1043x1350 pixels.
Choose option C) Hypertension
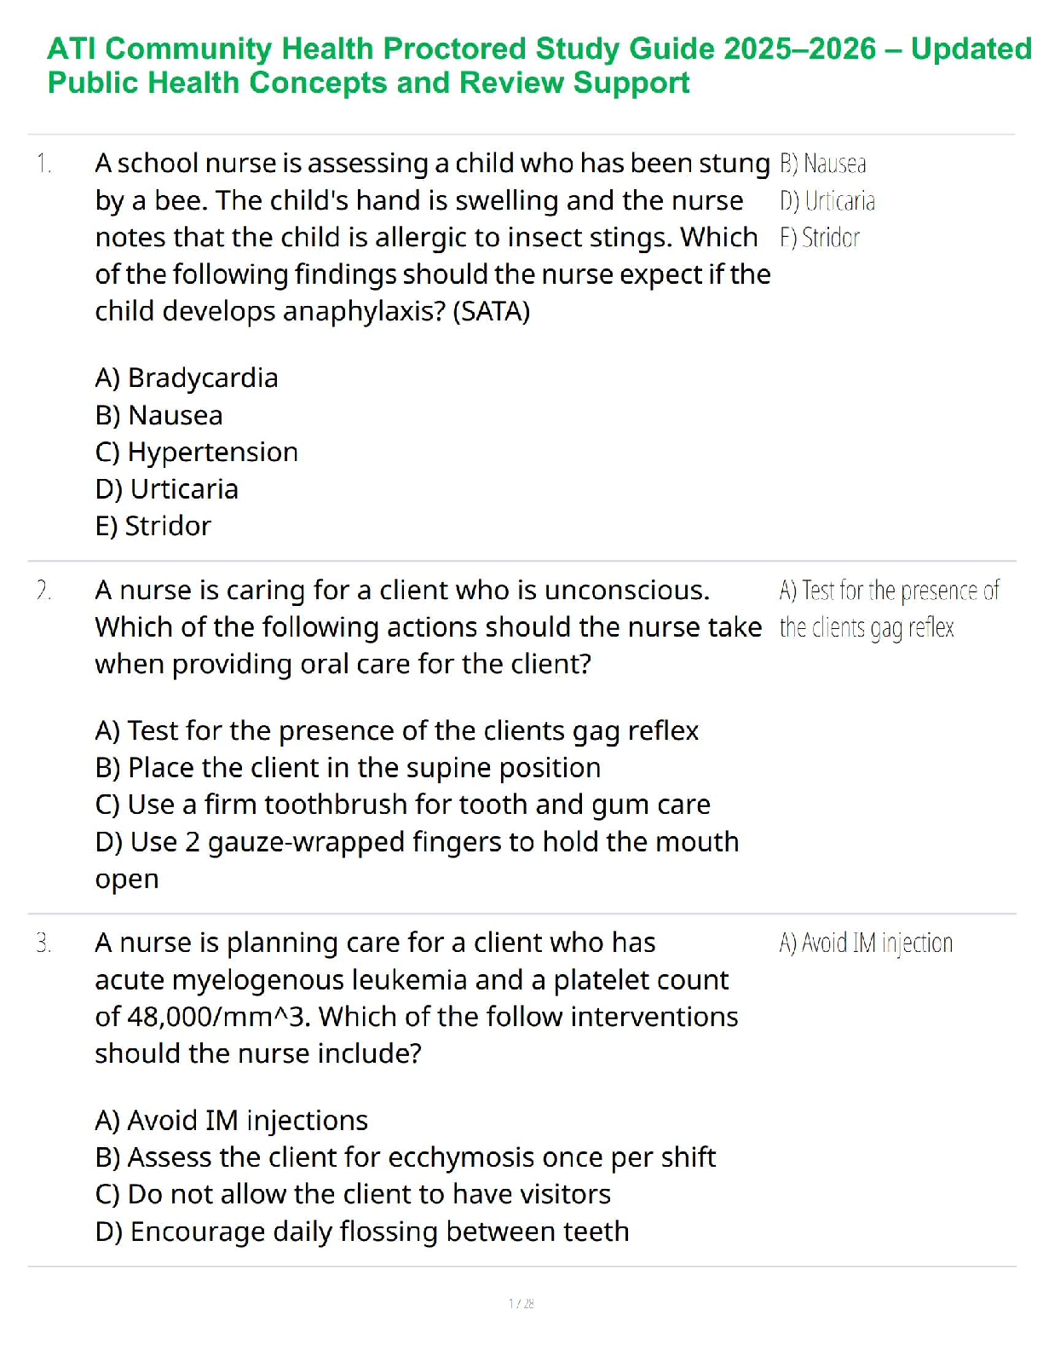point(197,452)
